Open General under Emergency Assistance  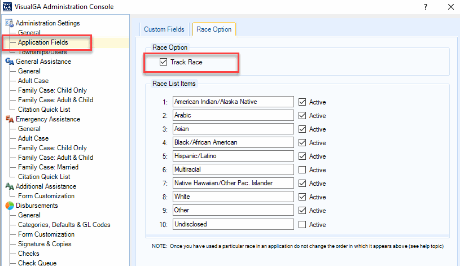(29, 129)
